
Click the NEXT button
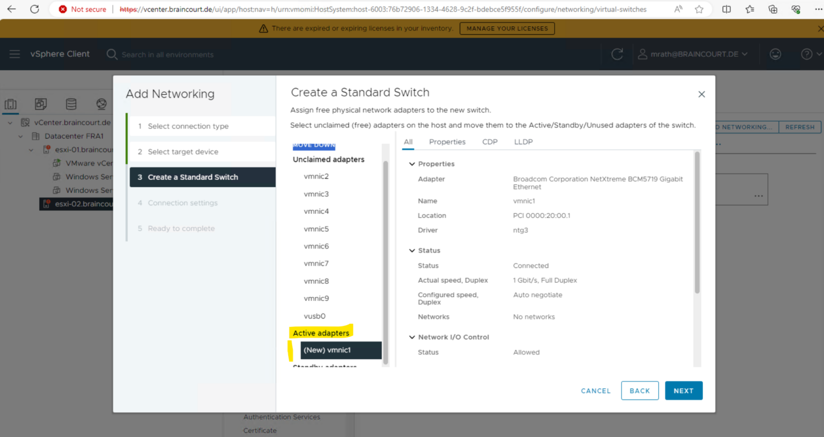click(683, 391)
